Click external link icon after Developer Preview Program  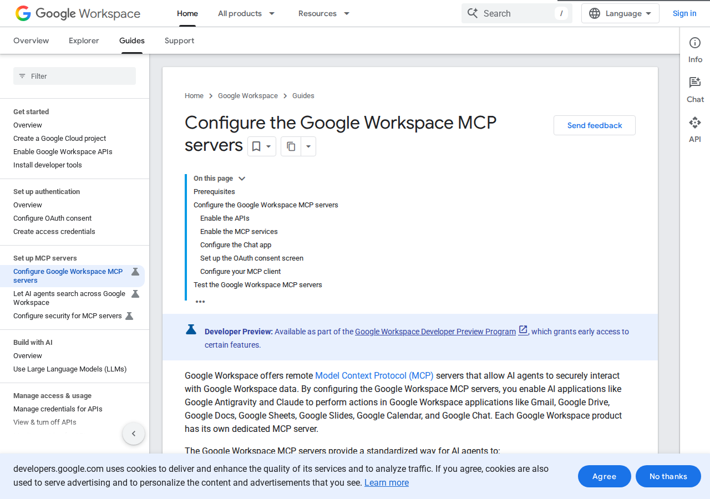pos(523,330)
